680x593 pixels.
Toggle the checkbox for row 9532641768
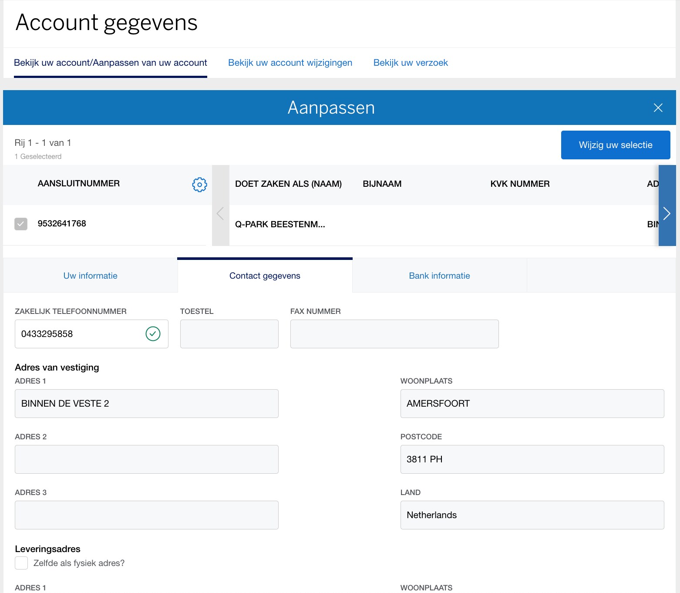point(20,223)
